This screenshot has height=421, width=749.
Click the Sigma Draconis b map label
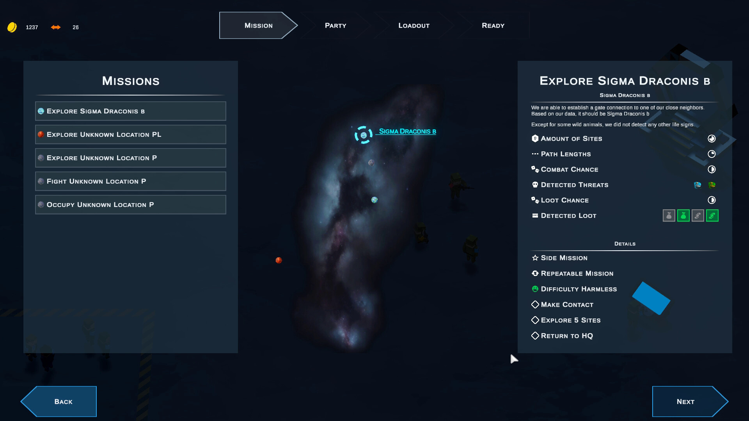pyautogui.click(x=407, y=131)
